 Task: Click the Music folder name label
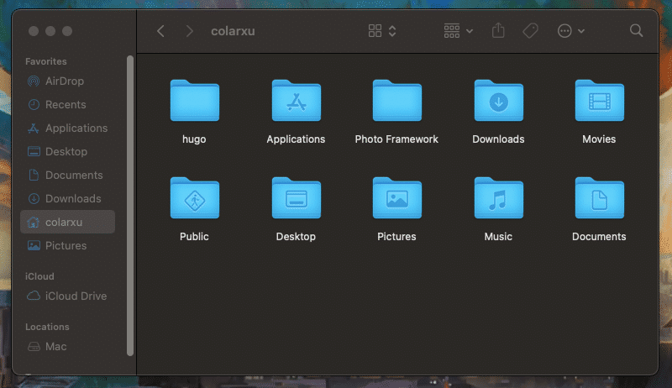point(498,236)
